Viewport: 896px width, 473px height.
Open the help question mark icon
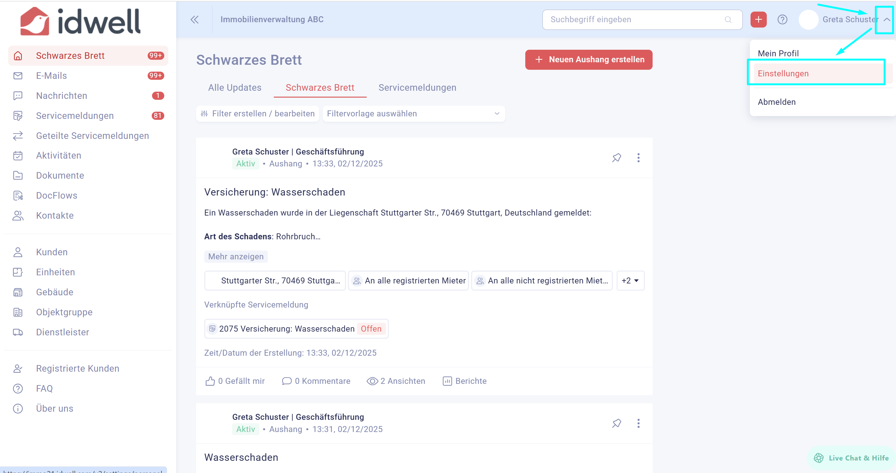782,19
